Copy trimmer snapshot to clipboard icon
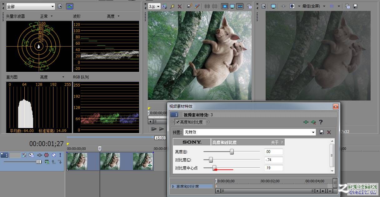380x197 pixels. pos(249,6)
